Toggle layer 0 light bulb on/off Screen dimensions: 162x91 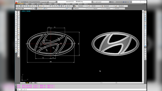[40, 8]
